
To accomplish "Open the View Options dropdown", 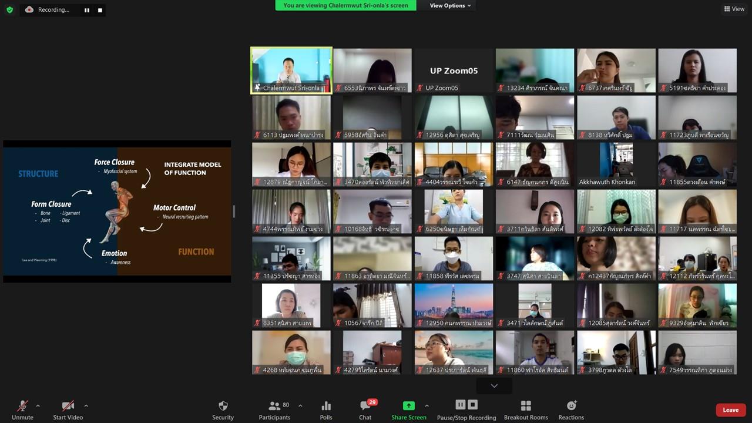I will tap(451, 6).
